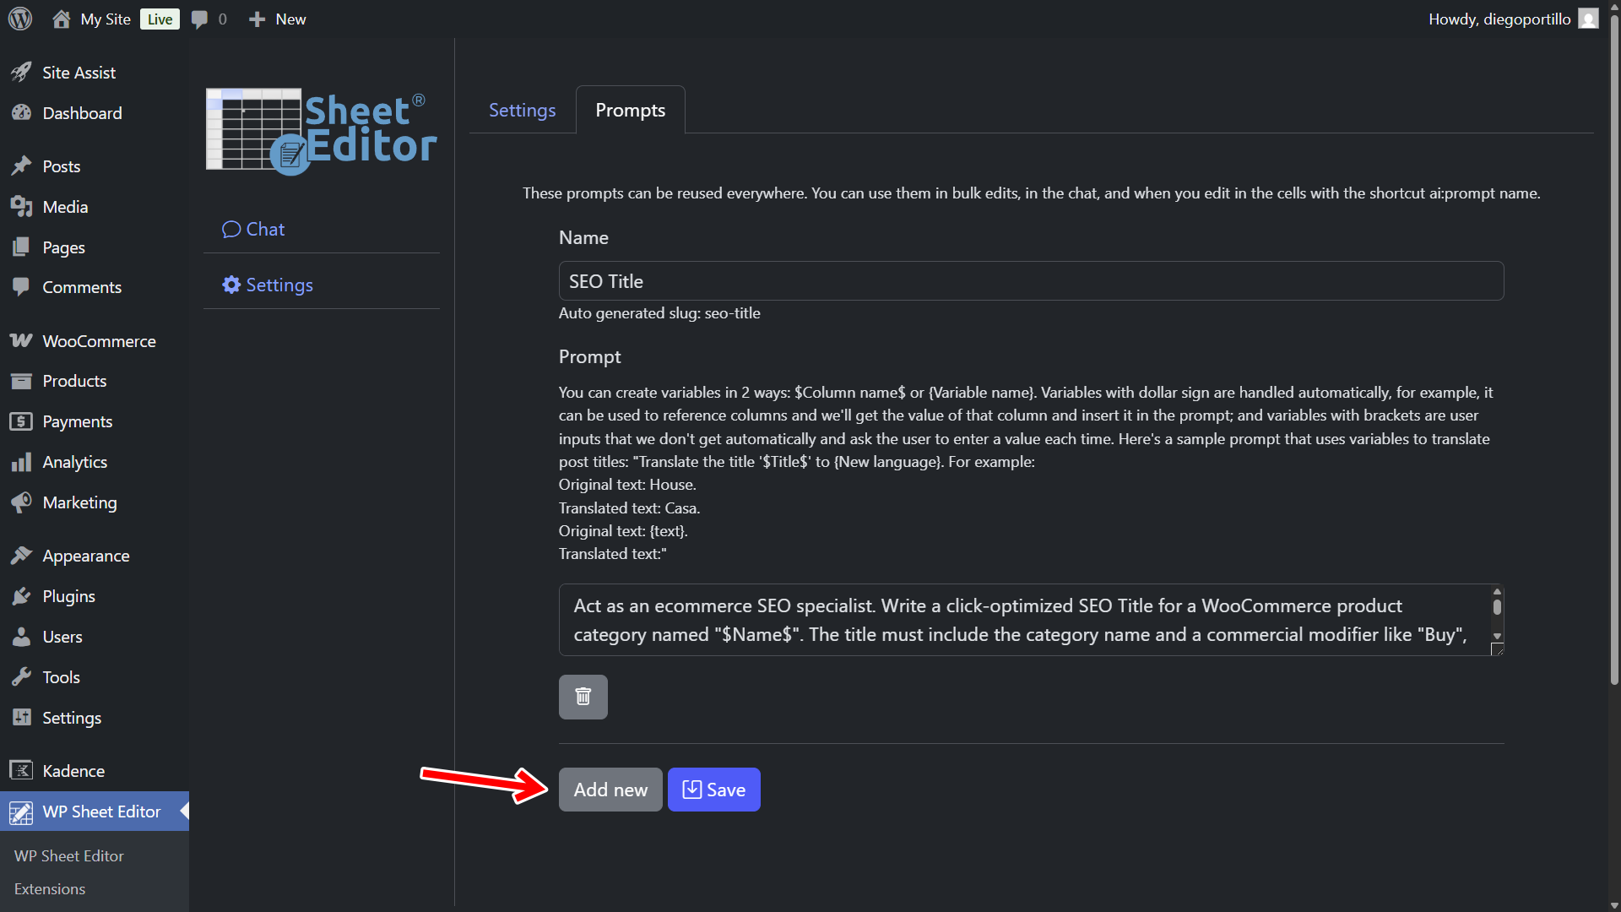Switch to the Settings tab
Image resolution: width=1621 pixels, height=912 pixels.
522,110
